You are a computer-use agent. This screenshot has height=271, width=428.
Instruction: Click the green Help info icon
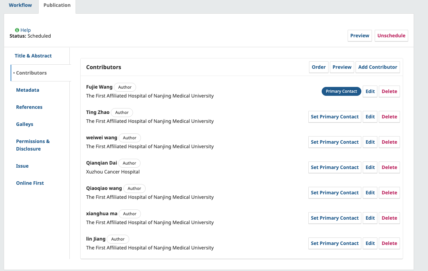click(17, 30)
